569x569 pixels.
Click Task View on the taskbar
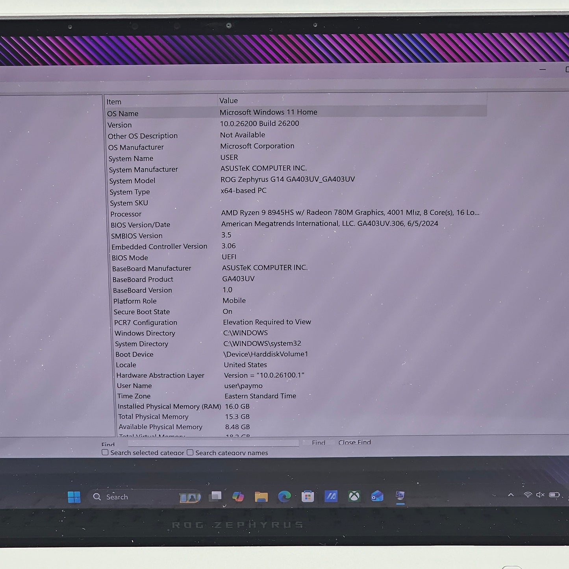click(215, 496)
